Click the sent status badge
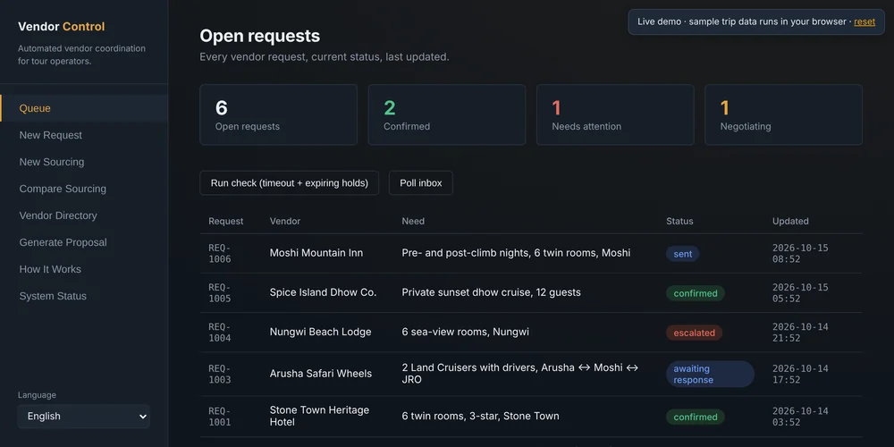This screenshot has width=894, height=447. 682,254
